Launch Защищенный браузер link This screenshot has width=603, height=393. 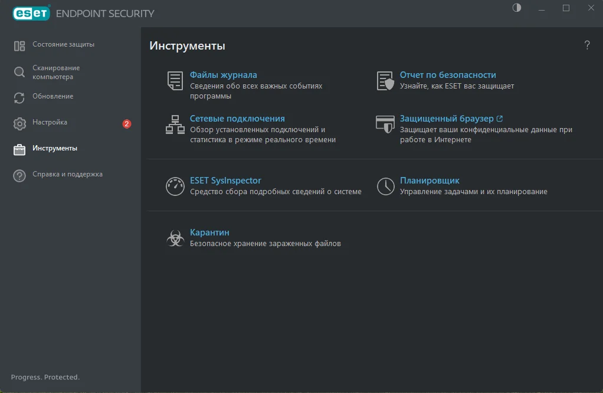tap(446, 119)
